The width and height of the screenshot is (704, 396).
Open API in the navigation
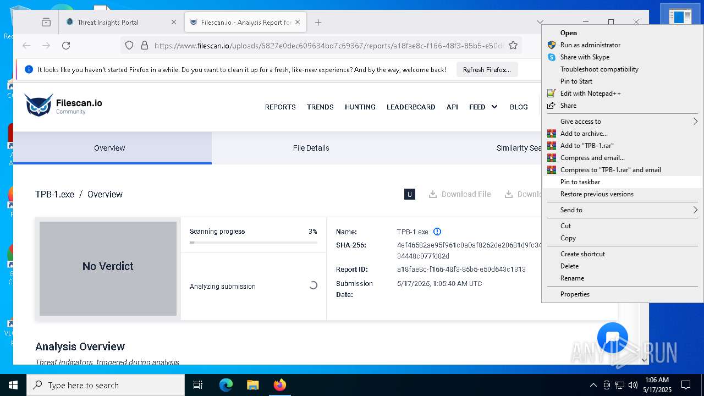[x=452, y=107]
